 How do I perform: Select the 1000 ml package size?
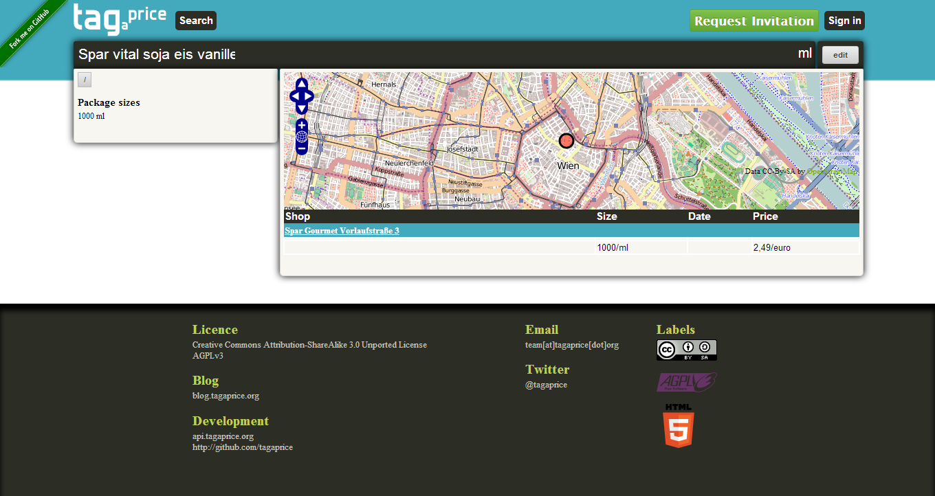pos(91,116)
